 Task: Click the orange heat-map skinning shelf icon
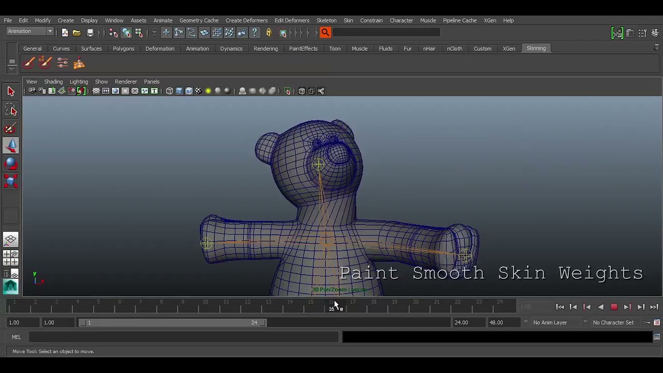79,63
